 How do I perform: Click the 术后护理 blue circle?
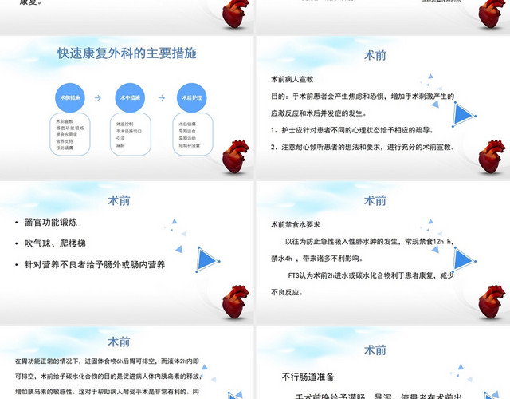pyautogui.click(x=192, y=97)
